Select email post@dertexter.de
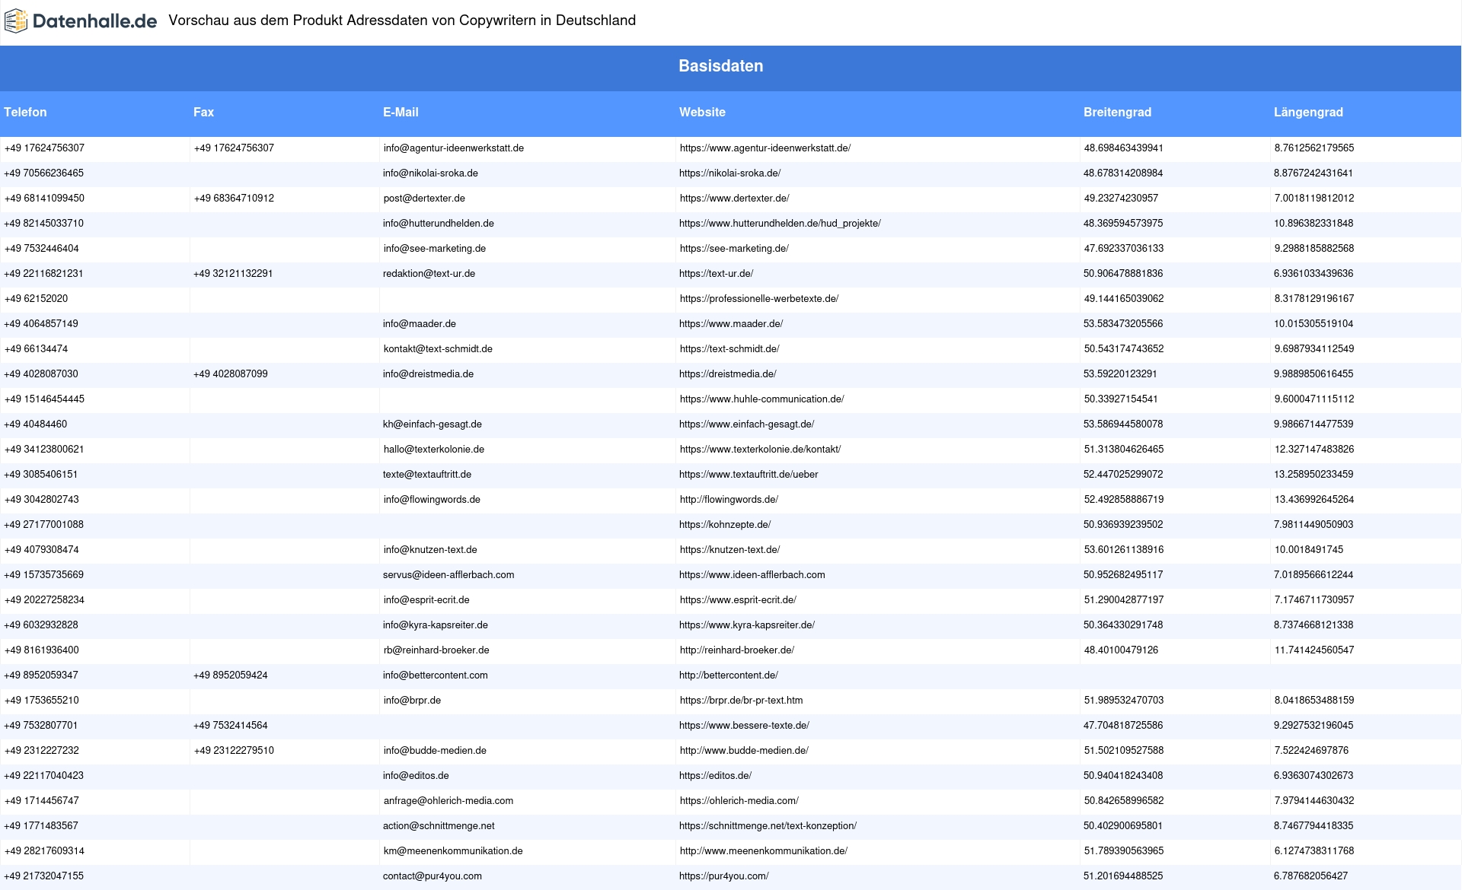The width and height of the screenshot is (1462, 890). (424, 199)
